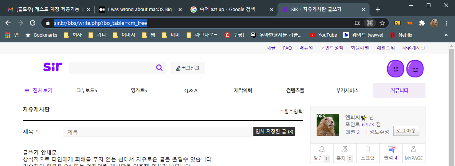Expand hidden bookmarks overflow chevron
This screenshot has height=166, width=455.
tap(446, 35)
